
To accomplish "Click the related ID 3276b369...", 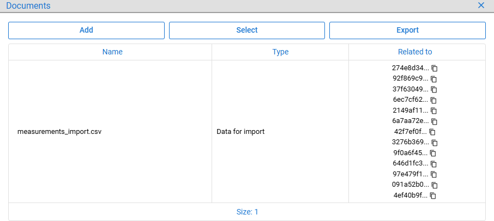I will tap(411, 142).
